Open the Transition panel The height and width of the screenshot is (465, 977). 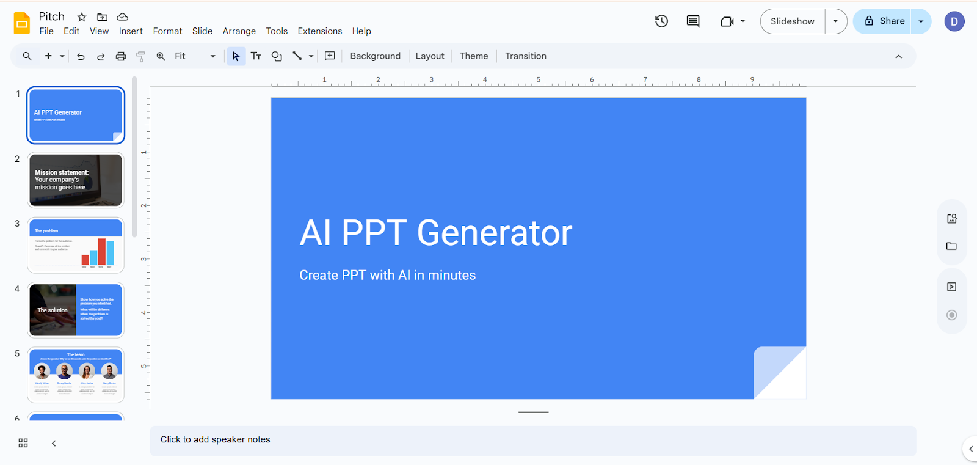[526, 56]
